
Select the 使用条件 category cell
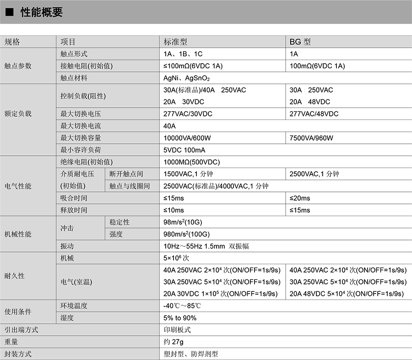click(18, 312)
